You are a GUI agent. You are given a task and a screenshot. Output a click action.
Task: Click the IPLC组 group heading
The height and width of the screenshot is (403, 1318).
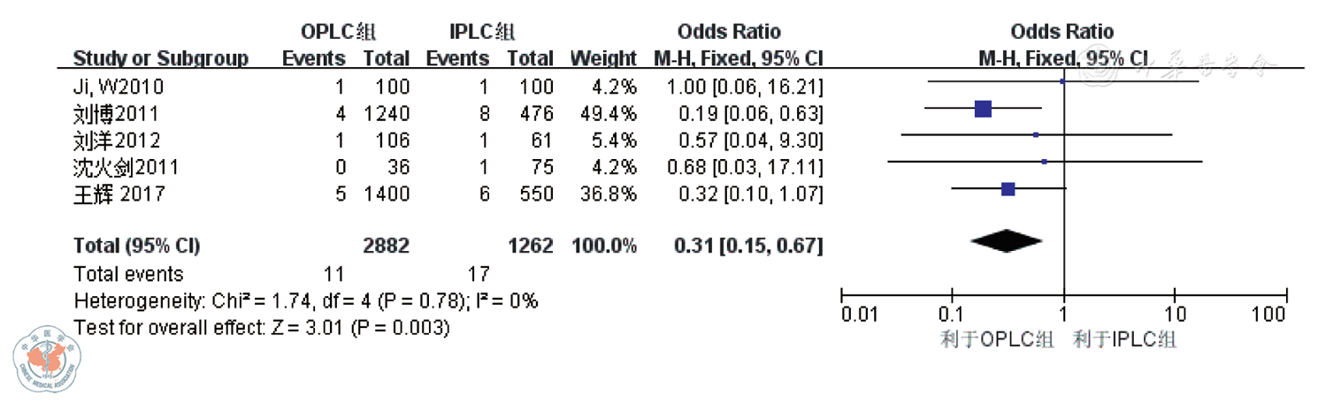[x=482, y=33]
